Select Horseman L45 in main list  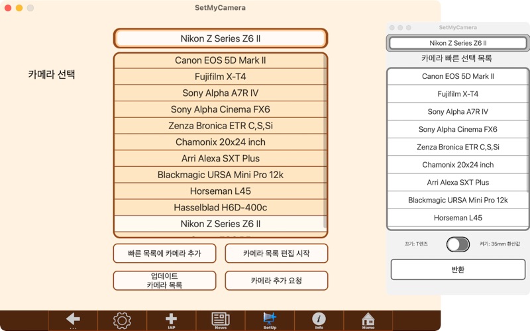pos(221,191)
